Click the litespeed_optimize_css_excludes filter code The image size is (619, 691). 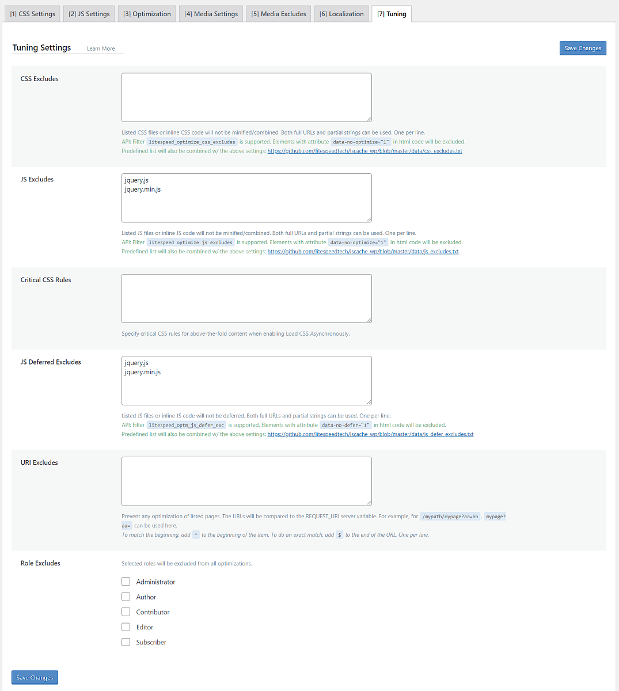point(192,142)
